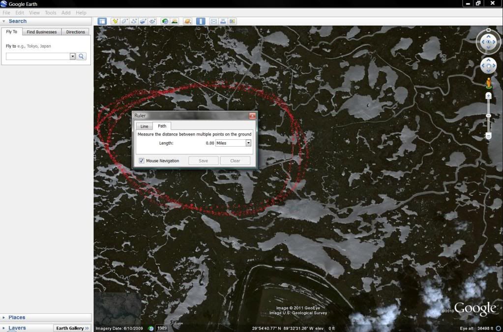503x332 pixels.
Task: Click the overview map thumbnail
Action: (118, 307)
